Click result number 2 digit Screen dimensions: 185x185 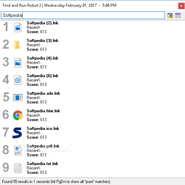tap(6, 44)
